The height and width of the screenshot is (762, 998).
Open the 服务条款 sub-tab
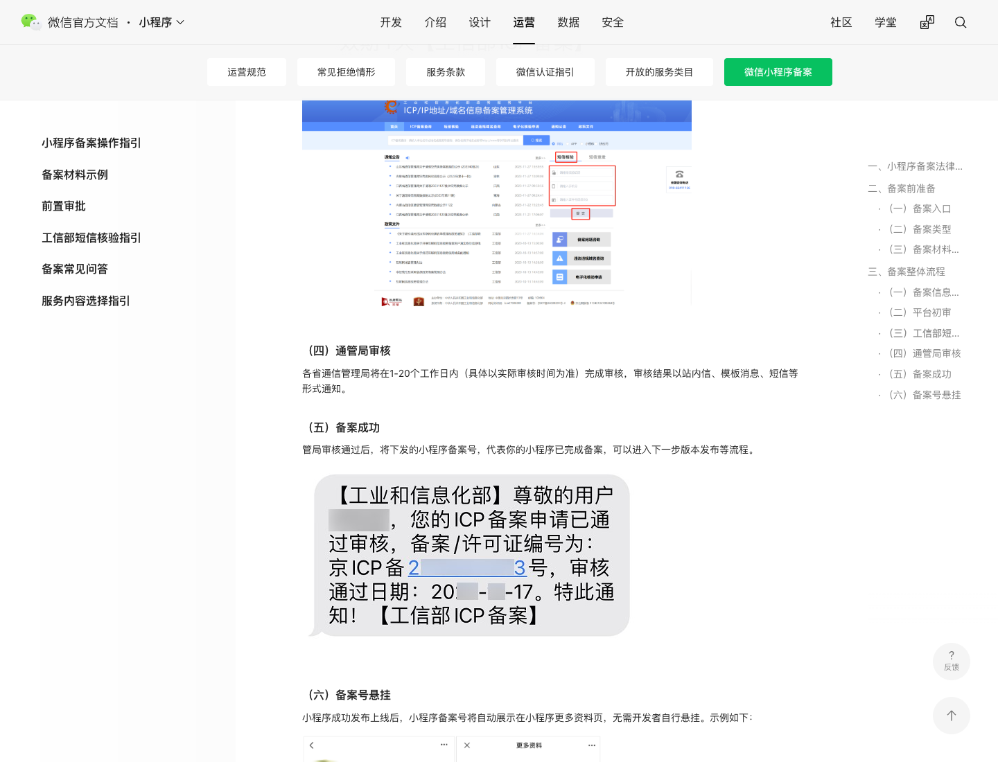pos(446,72)
